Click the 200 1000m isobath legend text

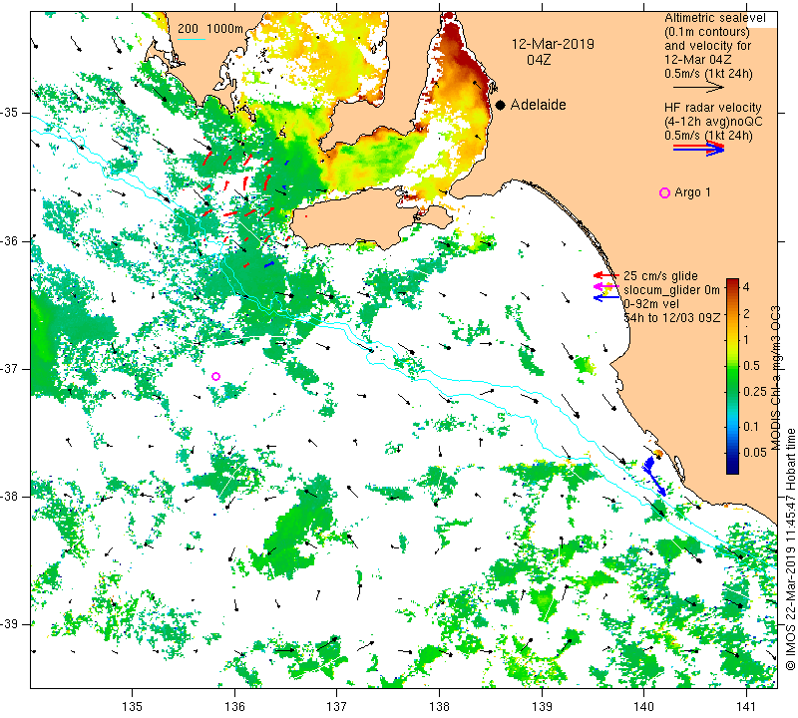click(x=210, y=29)
